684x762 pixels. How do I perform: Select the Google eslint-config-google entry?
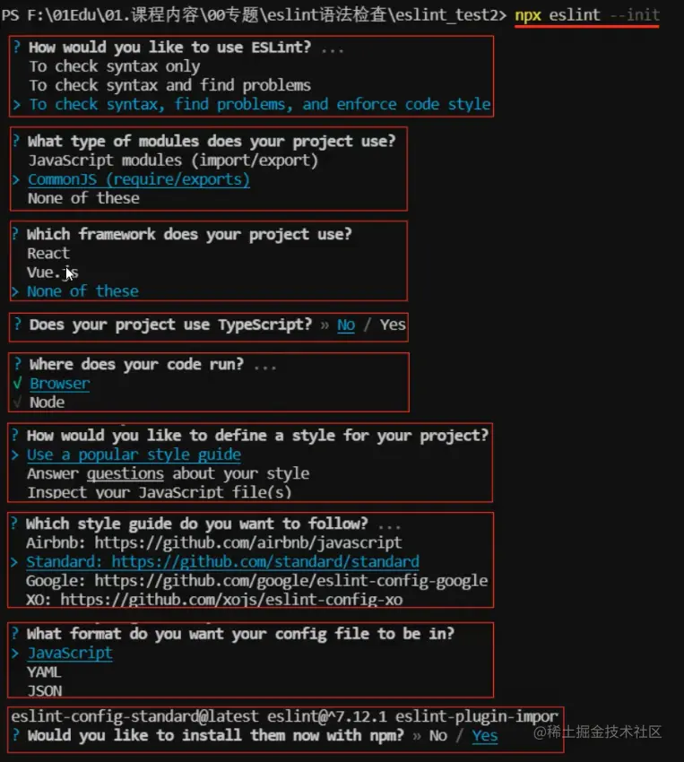pos(257,581)
